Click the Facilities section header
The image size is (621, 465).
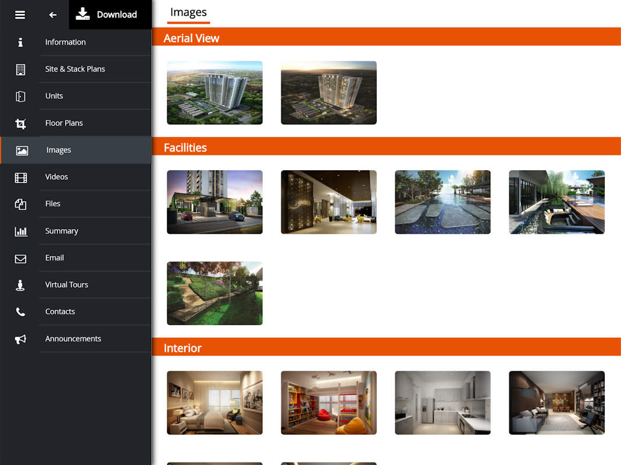pos(386,146)
